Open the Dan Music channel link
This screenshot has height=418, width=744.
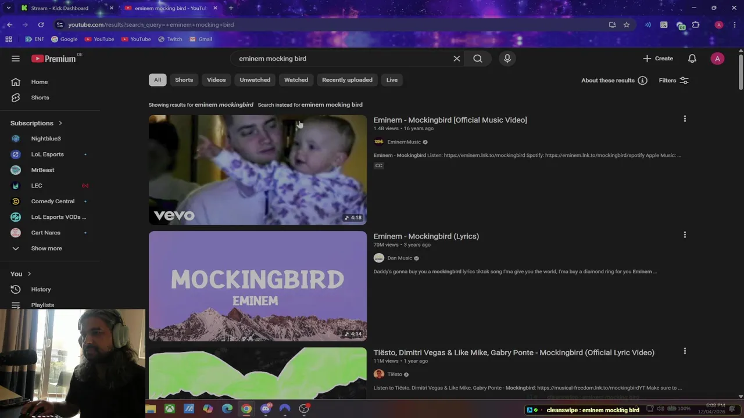[399, 258]
